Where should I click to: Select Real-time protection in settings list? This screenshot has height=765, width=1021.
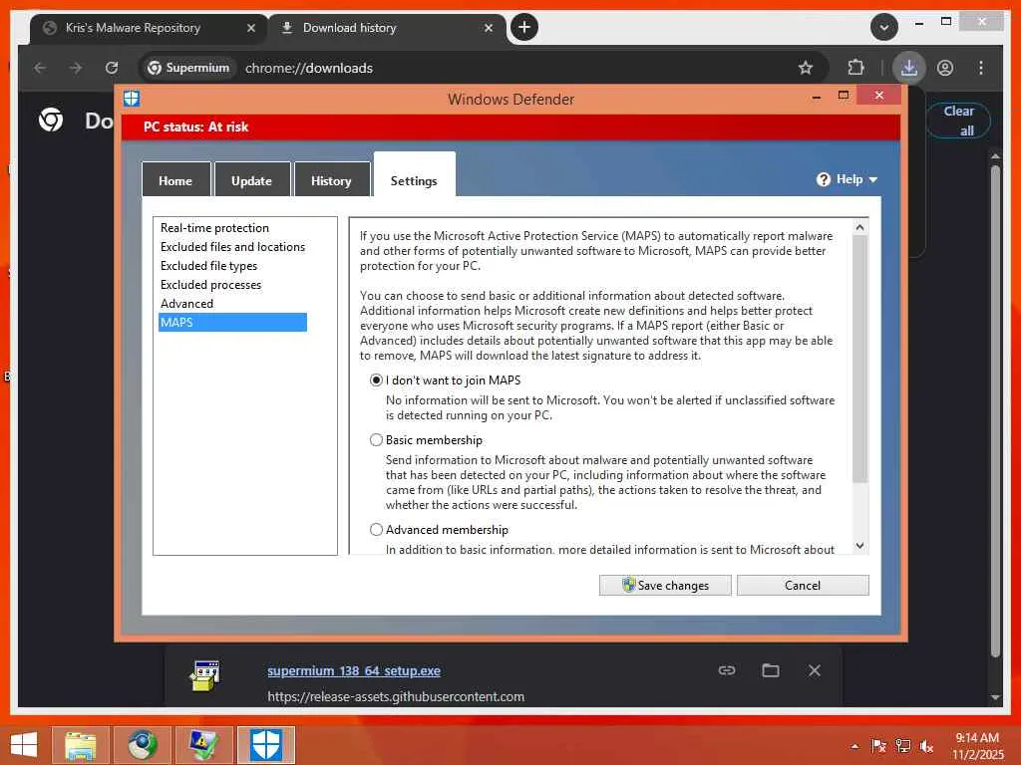tap(214, 228)
